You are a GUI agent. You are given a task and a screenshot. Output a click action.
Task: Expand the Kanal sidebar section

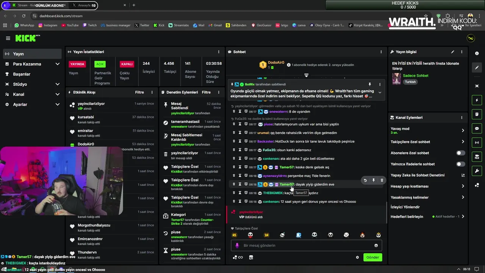(x=58, y=94)
